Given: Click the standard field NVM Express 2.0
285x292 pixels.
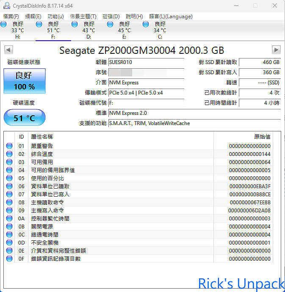Looking at the screenshot, I should point(195,113).
